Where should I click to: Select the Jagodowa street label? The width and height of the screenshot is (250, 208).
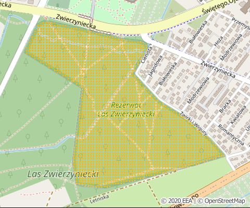click(156, 66)
